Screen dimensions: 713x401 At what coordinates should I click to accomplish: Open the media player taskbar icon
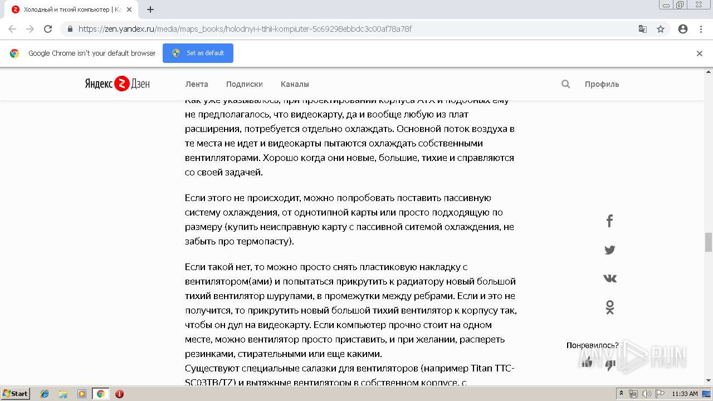(x=81, y=394)
